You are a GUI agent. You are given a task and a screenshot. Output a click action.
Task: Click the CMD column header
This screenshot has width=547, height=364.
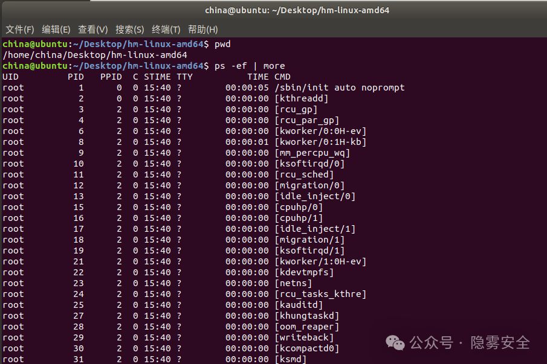coord(283,77)
